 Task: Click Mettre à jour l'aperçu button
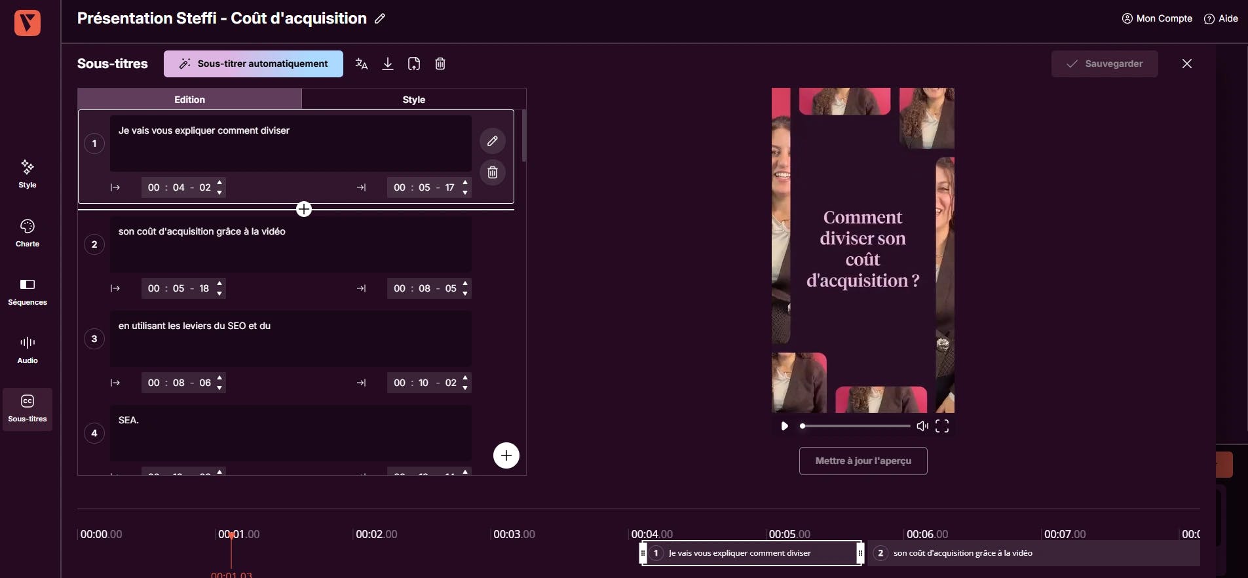pos(863,461)
